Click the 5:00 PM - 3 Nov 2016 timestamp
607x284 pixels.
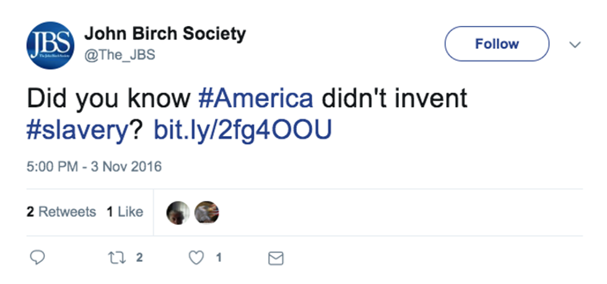coord(94,166)
